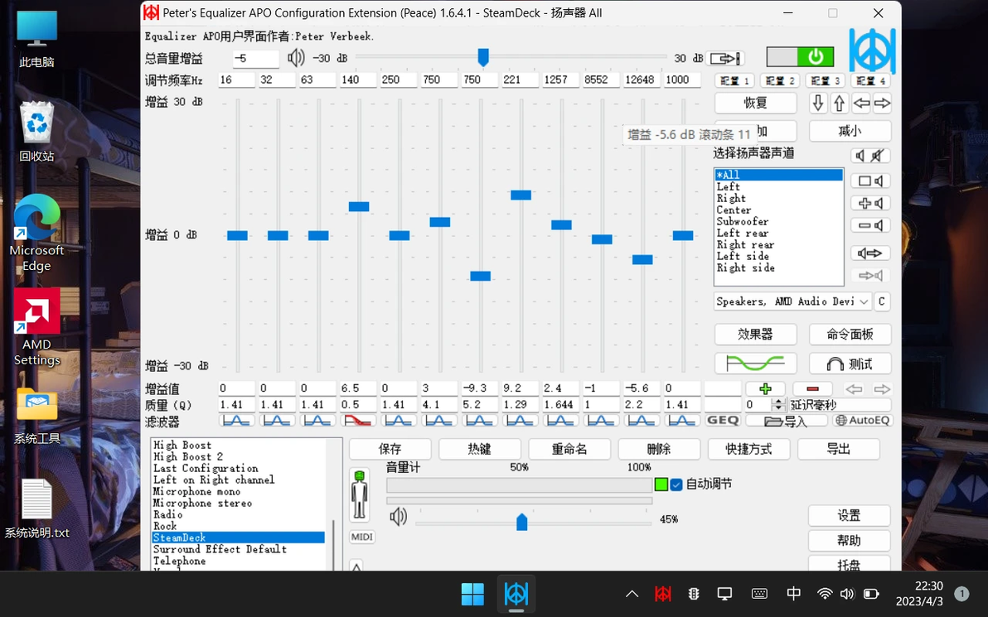The height and width of the screenshot is (617, 988).
Task: Uncheck the 自动调节 checkbox
Action: (676, 484)
